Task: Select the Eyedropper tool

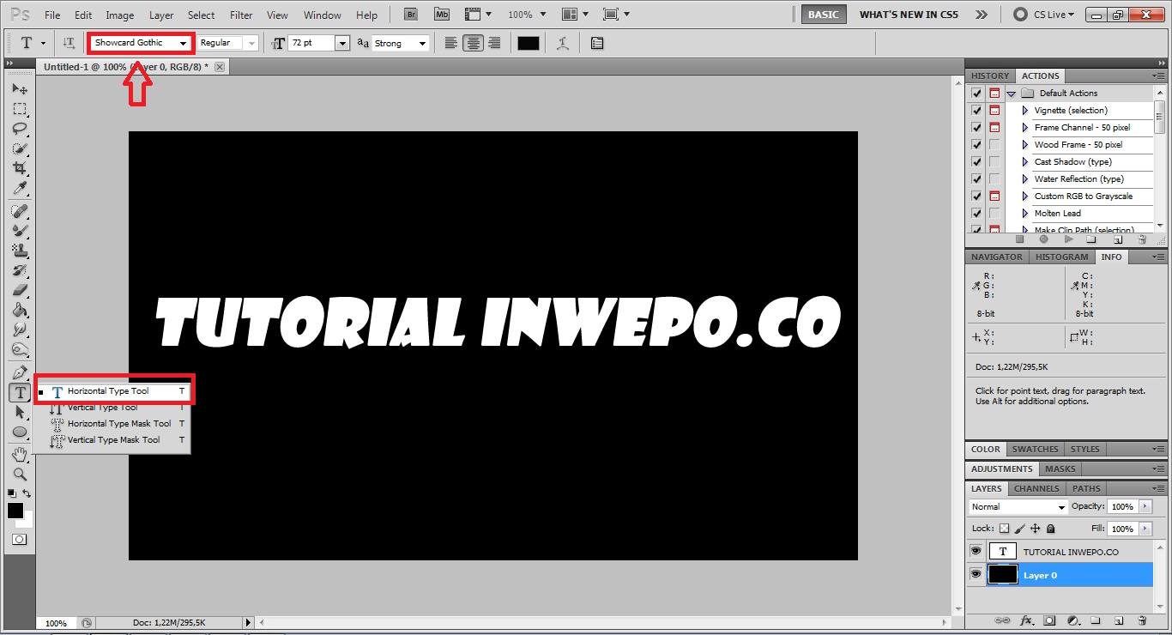Action: tap(19, 189)
